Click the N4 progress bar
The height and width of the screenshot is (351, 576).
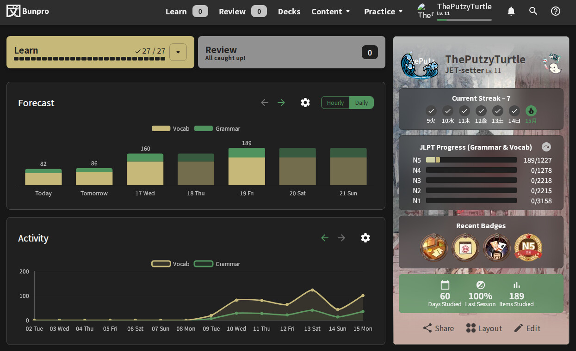tap(471, 170)
